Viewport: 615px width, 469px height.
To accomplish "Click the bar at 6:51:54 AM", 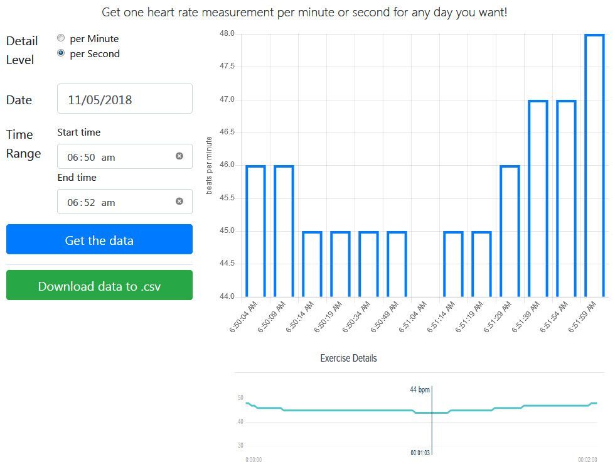I will pyautogui.click(x=566, y=198).
